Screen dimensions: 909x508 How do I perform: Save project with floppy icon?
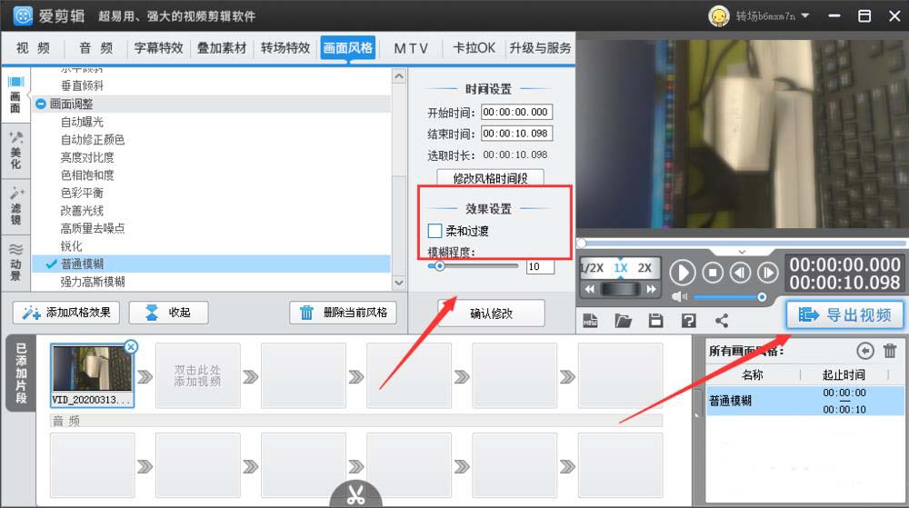coord(655,320)
